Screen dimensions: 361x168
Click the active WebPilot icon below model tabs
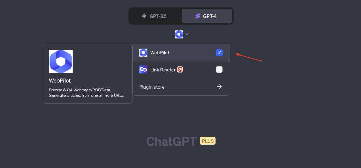coord(179,34)
